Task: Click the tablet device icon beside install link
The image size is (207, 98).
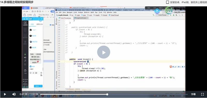Action: [167, 2]
